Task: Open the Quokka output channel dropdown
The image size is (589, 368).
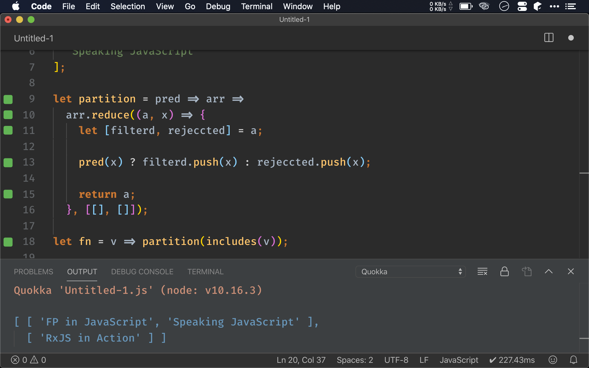Action: point(410,272)
